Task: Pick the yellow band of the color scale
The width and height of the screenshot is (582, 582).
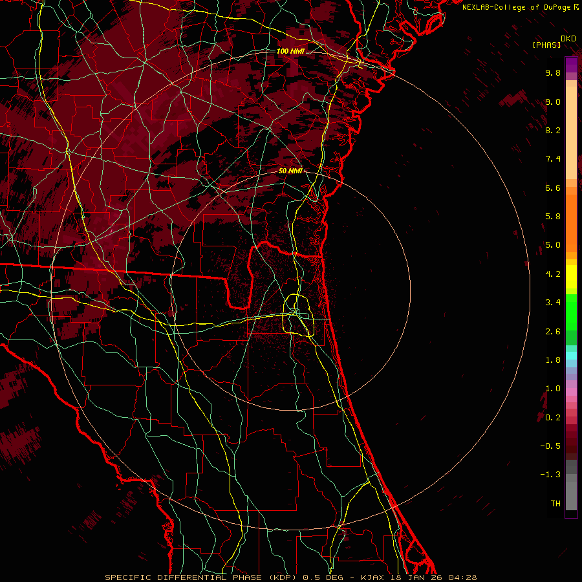Action: click(571, 277)
